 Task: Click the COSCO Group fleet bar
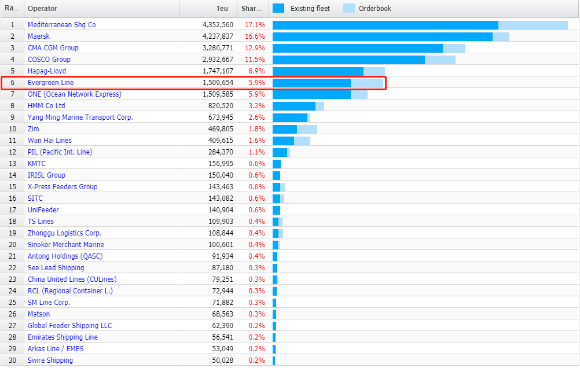349,60
